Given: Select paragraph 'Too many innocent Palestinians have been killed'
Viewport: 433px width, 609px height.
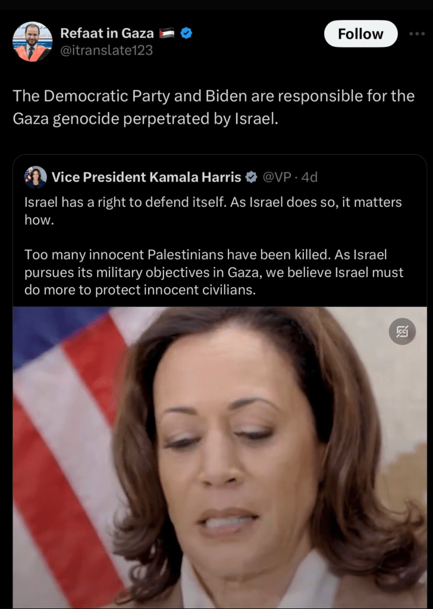Looking at the screenshot, I should [214, 272].
